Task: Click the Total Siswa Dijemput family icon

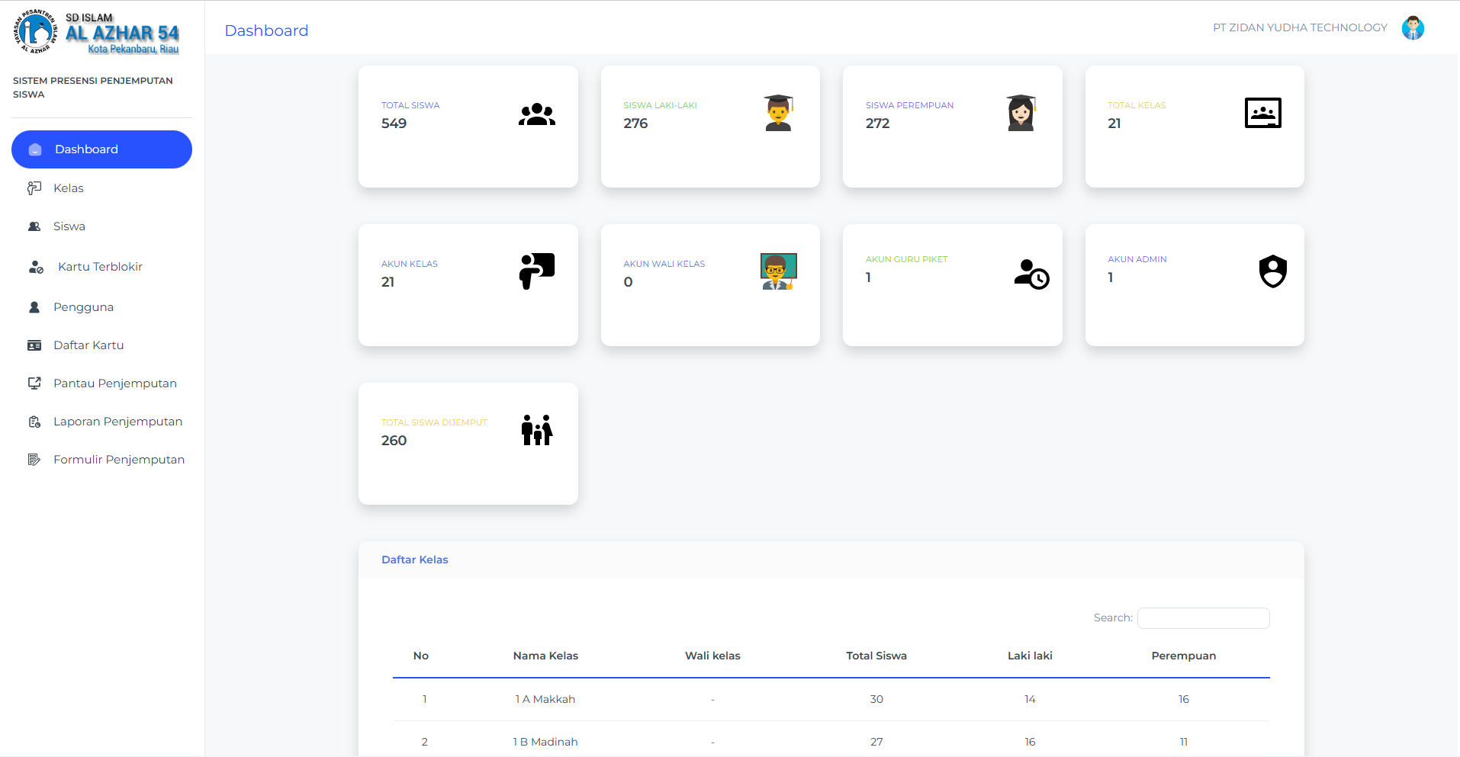Action: (537, 430)
